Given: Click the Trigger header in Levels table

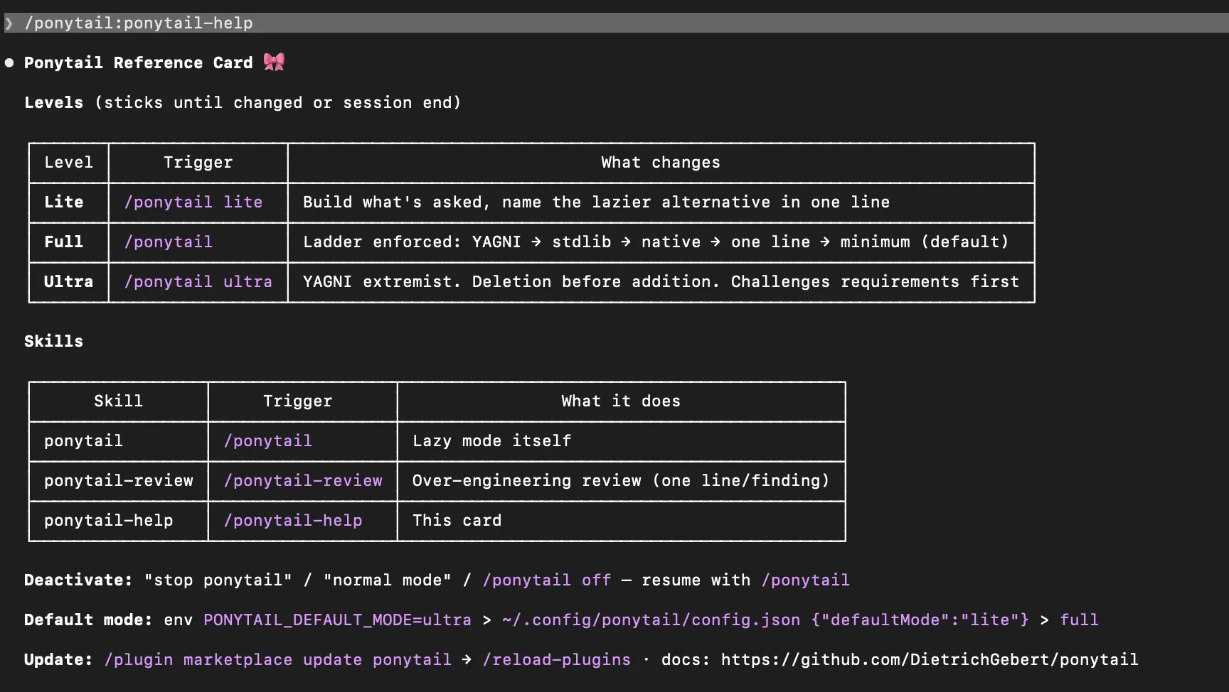Looking at the screenshot, I should tap(198, 162).
